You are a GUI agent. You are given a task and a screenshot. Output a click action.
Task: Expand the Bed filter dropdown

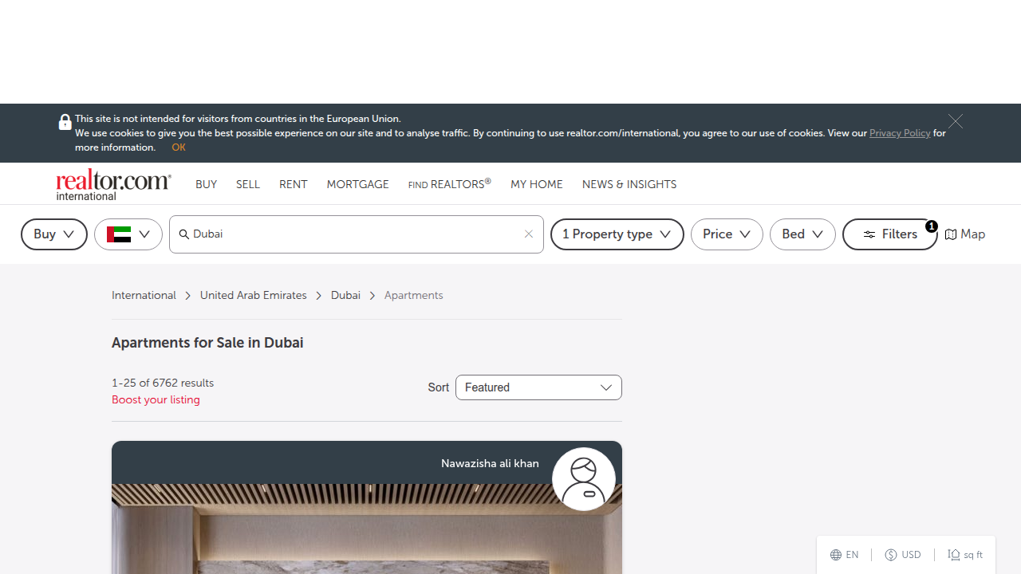[802, 234]
